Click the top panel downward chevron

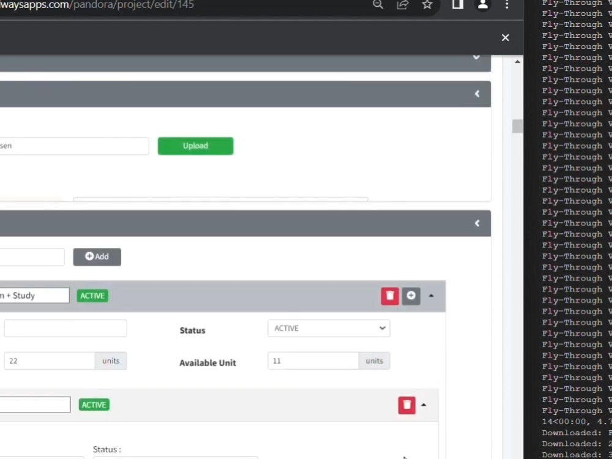[x=476, y=57]
